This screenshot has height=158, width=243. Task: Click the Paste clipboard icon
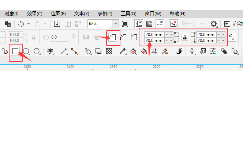pyautogui.click(x=7, y=24)
